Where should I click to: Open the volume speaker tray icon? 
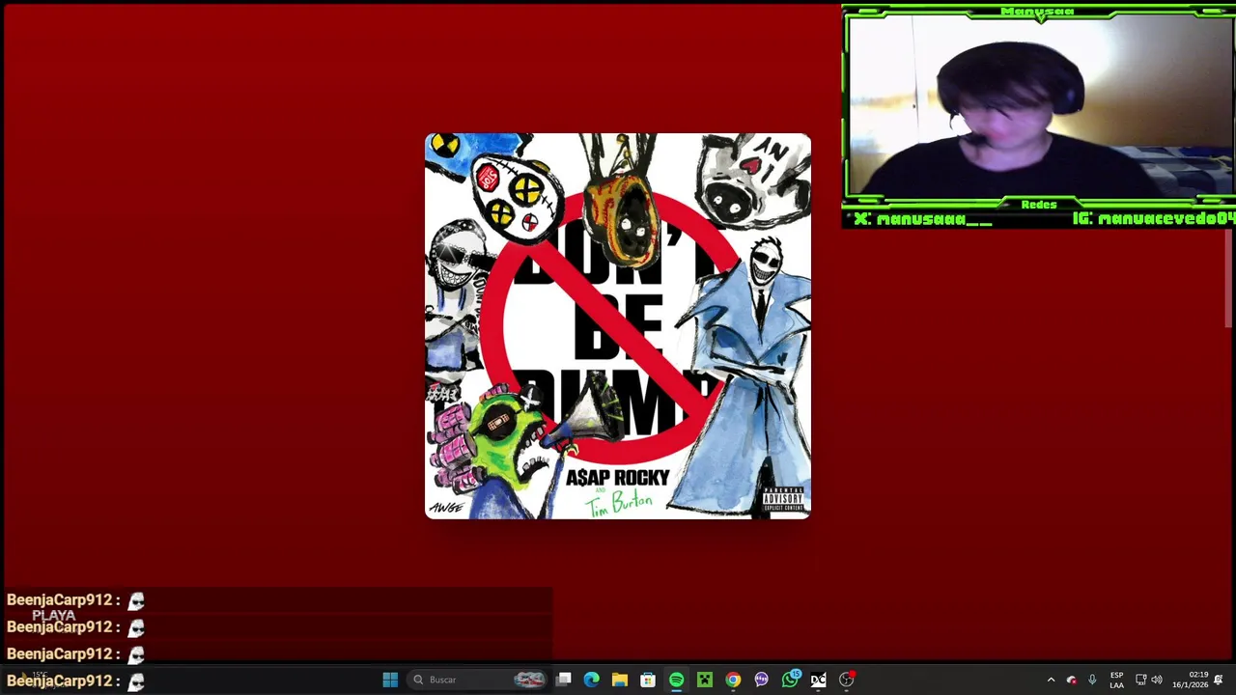click(1157, 680)
